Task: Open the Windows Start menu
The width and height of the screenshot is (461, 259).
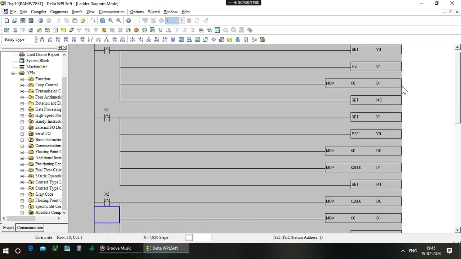Action: 6,251
